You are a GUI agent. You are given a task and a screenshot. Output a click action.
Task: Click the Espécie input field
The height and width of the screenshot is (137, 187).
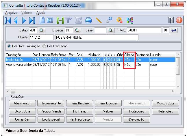tap(69, 30)
